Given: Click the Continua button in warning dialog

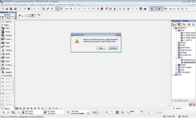Looking at the screenshot, I should point(113,48).
